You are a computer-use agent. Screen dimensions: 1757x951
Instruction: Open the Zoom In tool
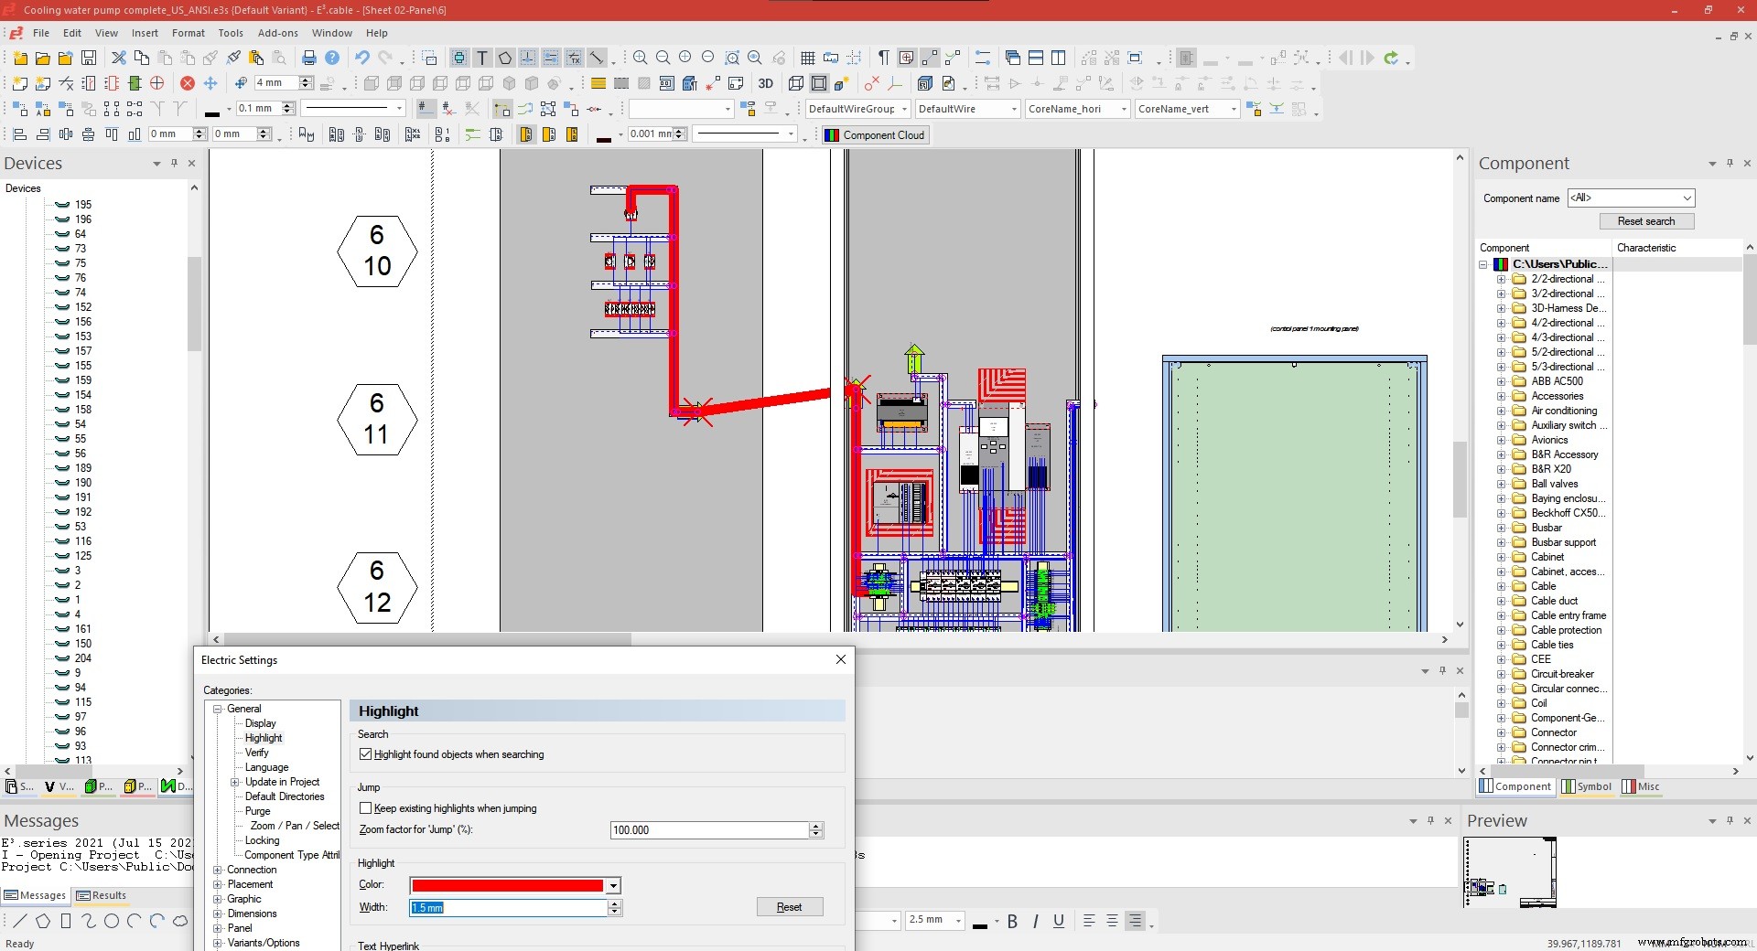[640, 58]
